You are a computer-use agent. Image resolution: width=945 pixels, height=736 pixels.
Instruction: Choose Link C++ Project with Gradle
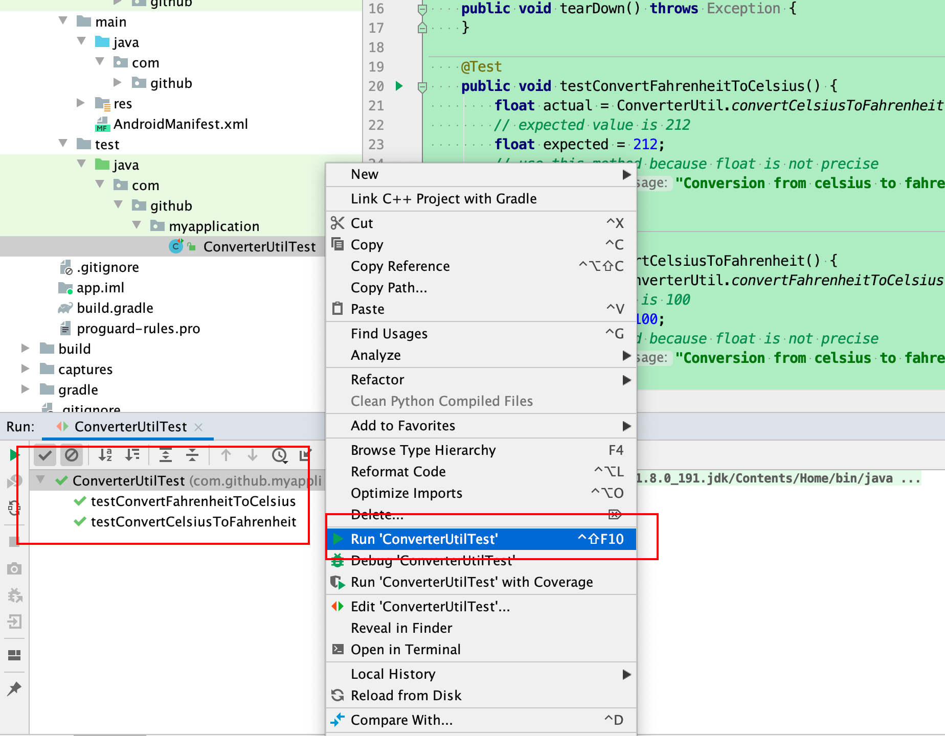pyautogui.click(x=481, y=199)
